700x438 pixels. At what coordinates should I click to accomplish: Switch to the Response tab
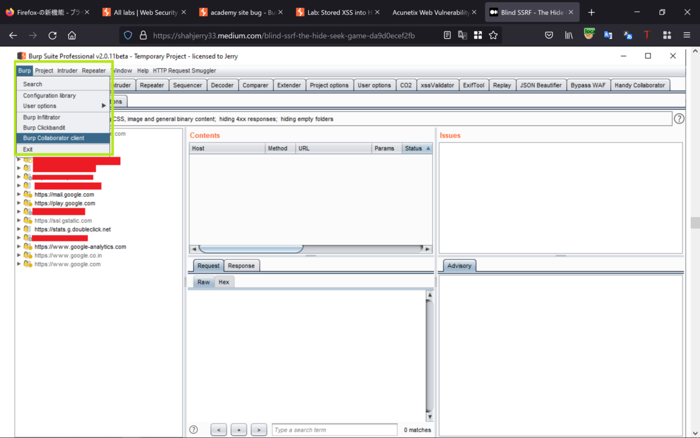pyautogui.click(x=242, y=266)
